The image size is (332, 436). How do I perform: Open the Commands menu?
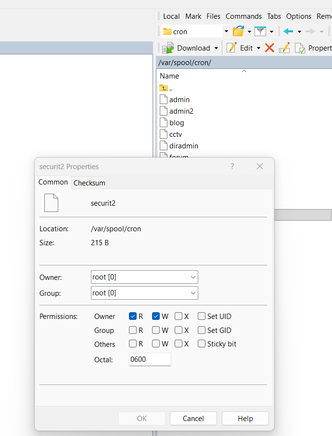coord(243,16)
